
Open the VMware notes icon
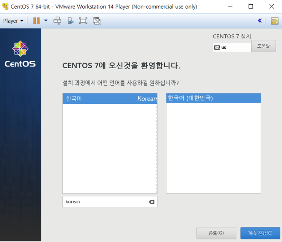[275, 21]
